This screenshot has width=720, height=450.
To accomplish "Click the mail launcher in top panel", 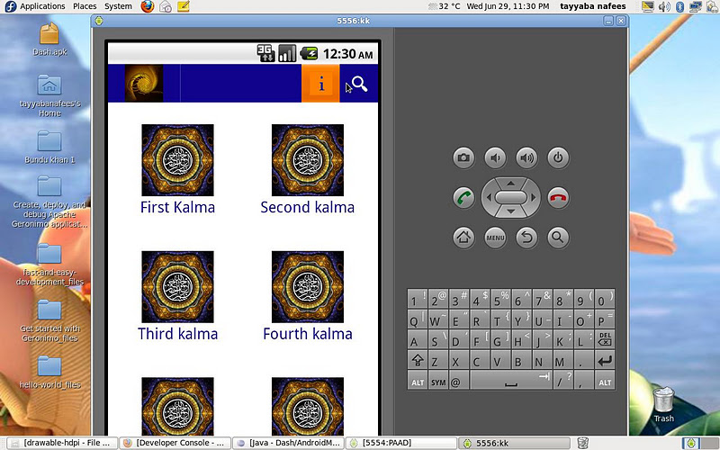I will 166,6.
